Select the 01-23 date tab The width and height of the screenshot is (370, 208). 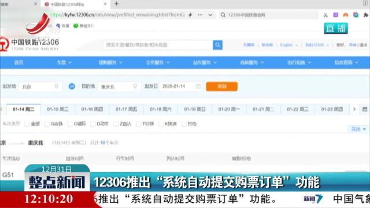332,109
